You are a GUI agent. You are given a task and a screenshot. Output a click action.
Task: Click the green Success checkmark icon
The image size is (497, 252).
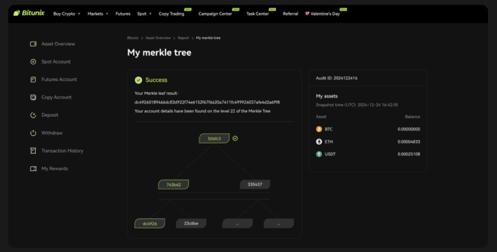tap(138, 80)
